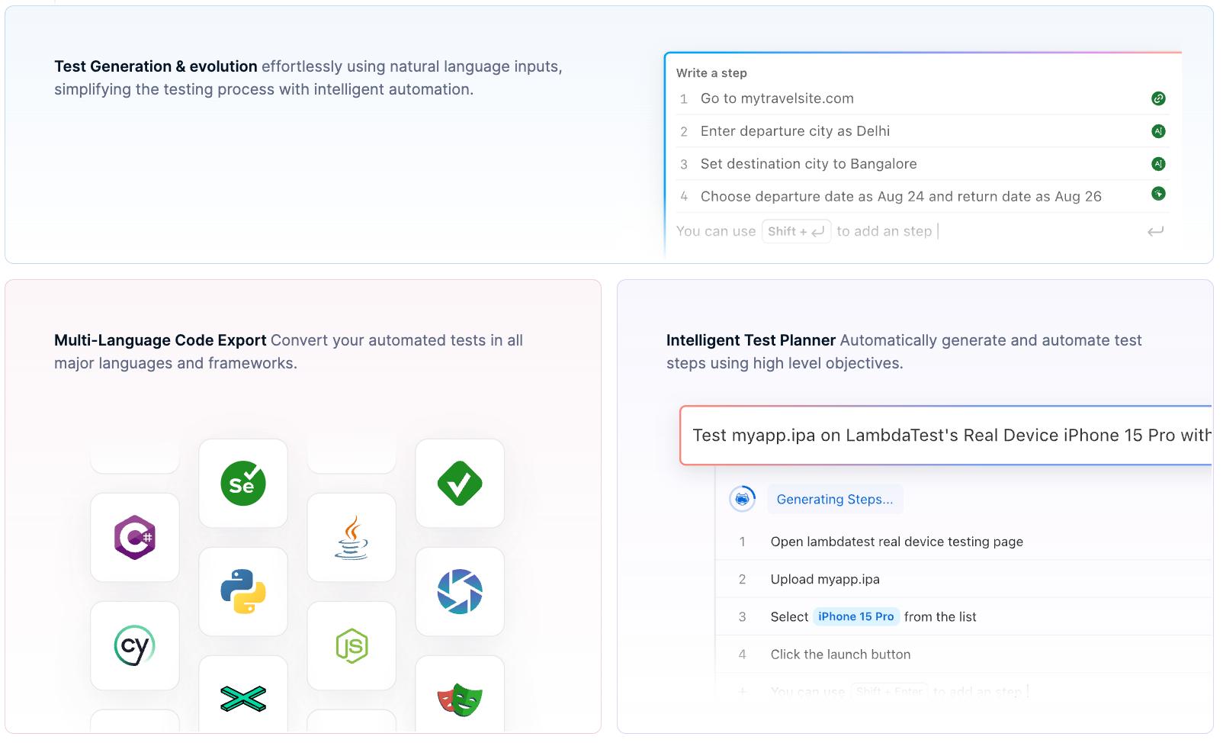This screenshot has width=1223, height=743.
Task: Select the blue camera shutter logo tile
Action: tap(460, 591)
